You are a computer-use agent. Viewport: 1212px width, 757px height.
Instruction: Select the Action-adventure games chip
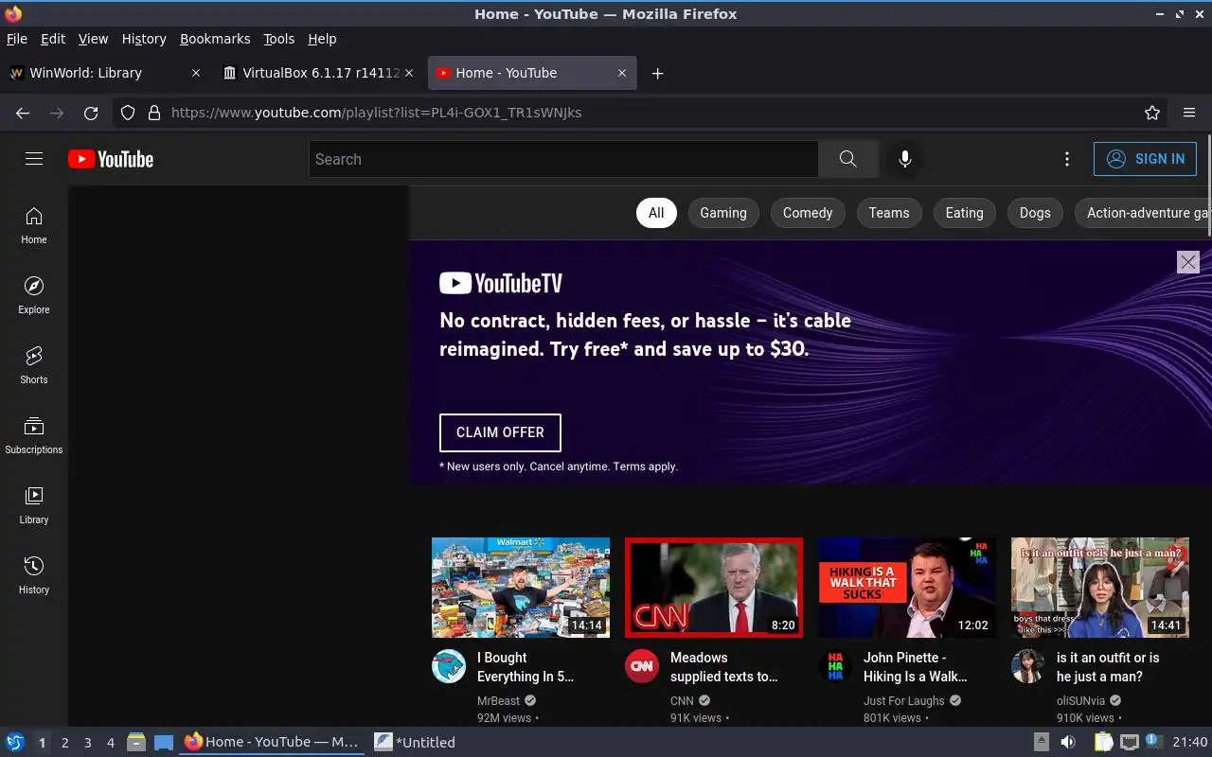pyautogui.click(x=1144, y=213)
